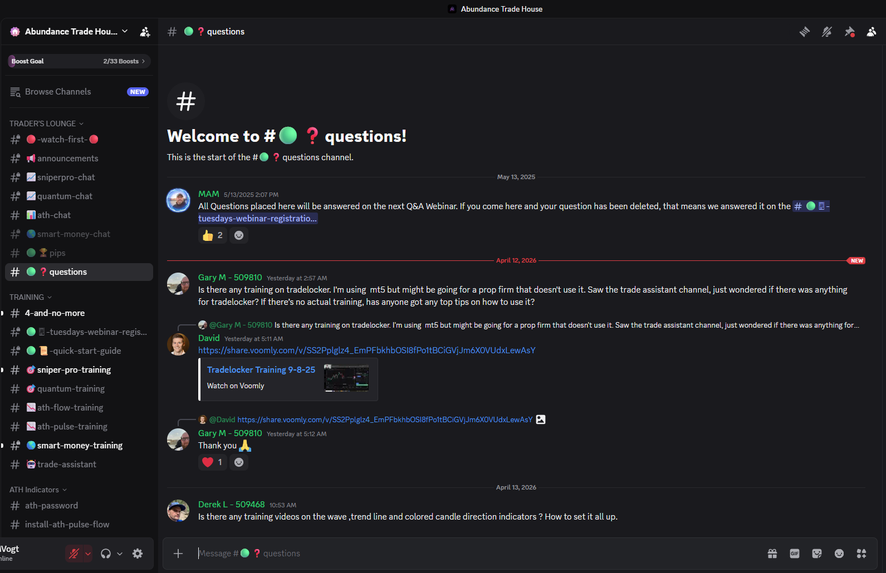Show the member list
Viewport: 886px width, 573px height.
click(x=871, y=32)
